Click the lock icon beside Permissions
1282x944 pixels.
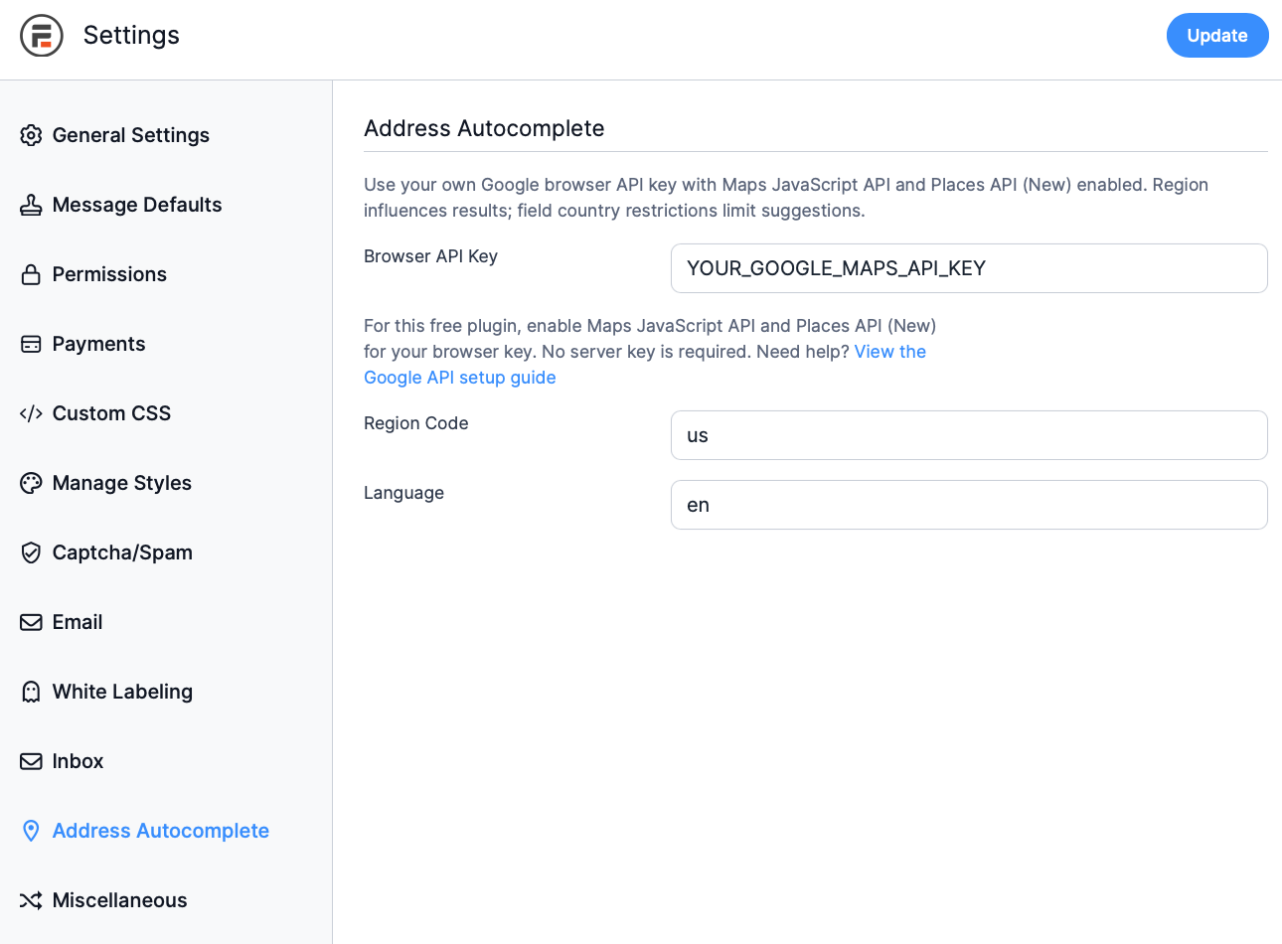click(31, 274)
